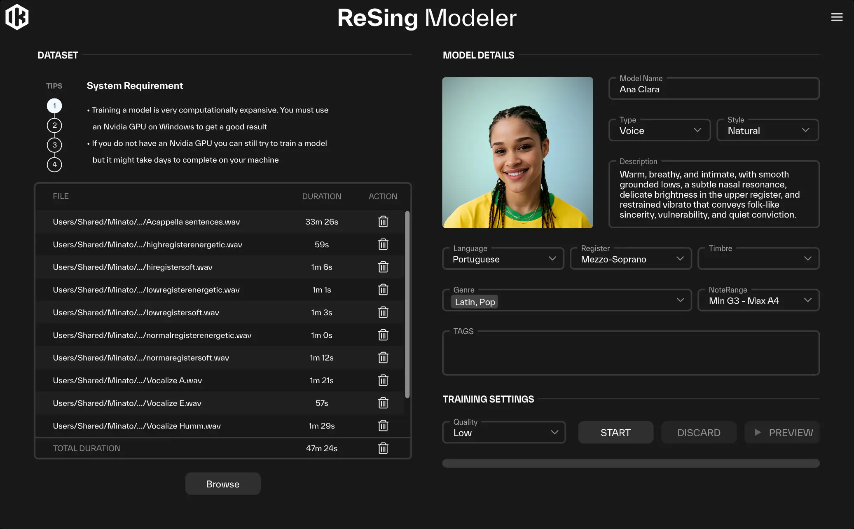Screen dimensions: 854x529
Task: Click the ReSing hexagon logo icon
Action: point(17,17)
